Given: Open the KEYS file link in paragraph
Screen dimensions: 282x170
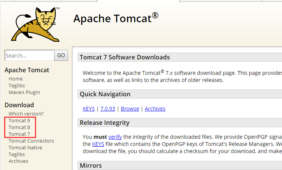Looking at the screenshot, I should click(98, 144).
